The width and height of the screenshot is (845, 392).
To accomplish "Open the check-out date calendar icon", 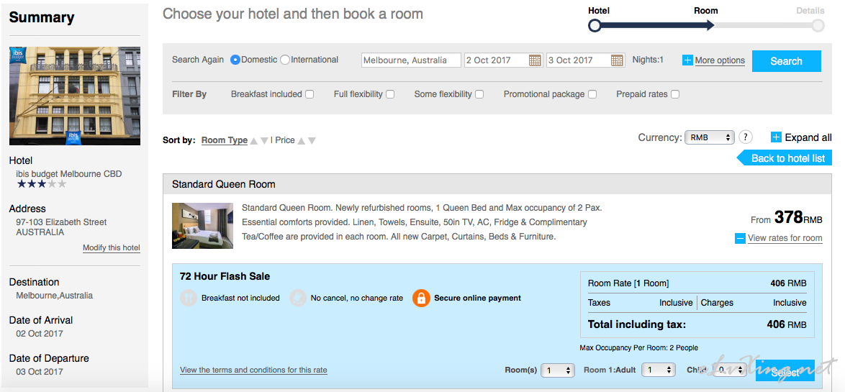I will tap(617, 60).
